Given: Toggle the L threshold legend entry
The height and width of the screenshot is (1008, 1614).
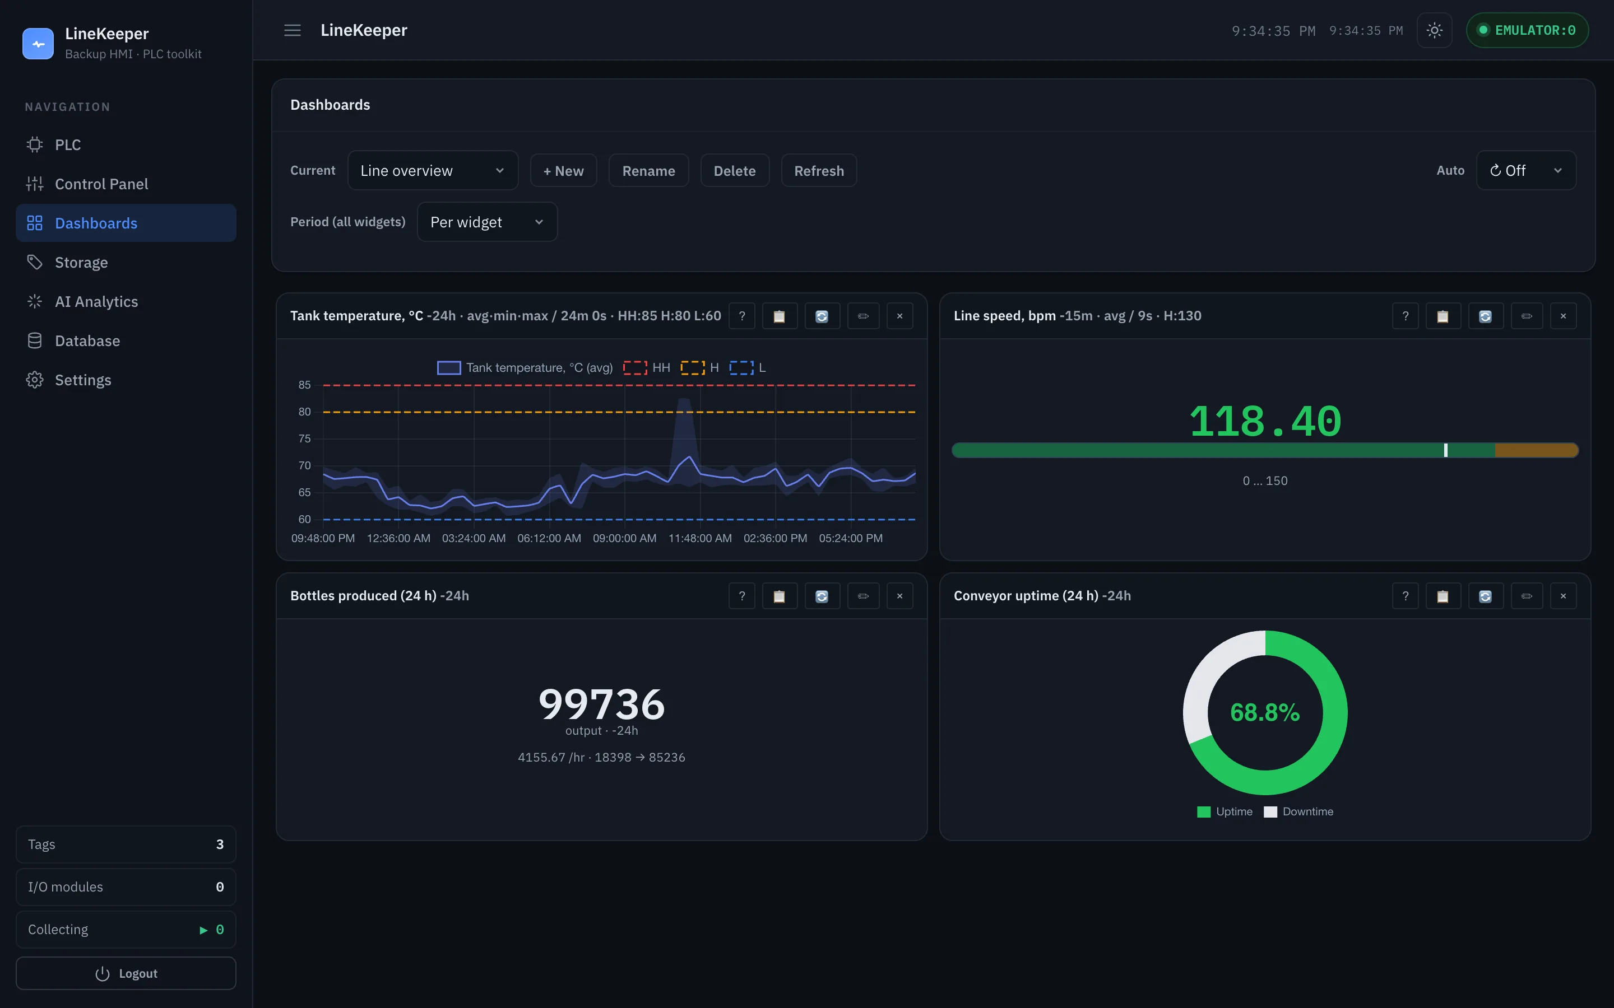Looking at the screenshot, I should 748,367.
